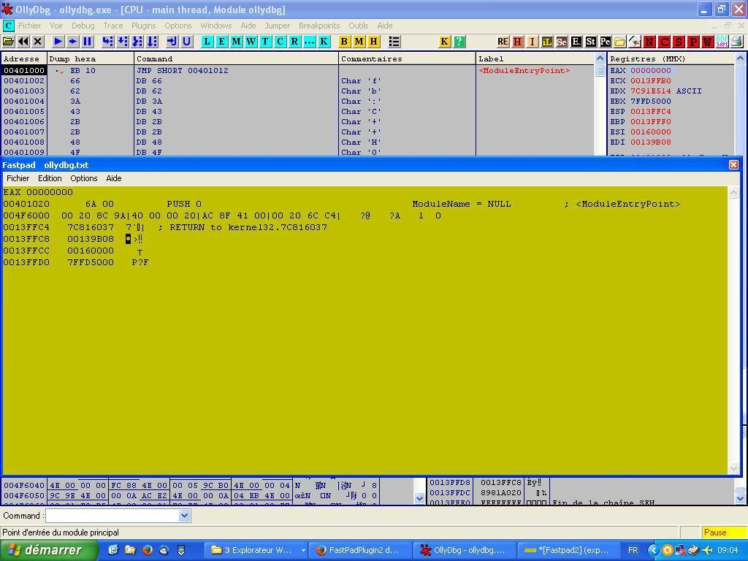The image size is (748, 561).
Task: Click the Pe plugin toolbar icon
Action: tap(605, 42)
